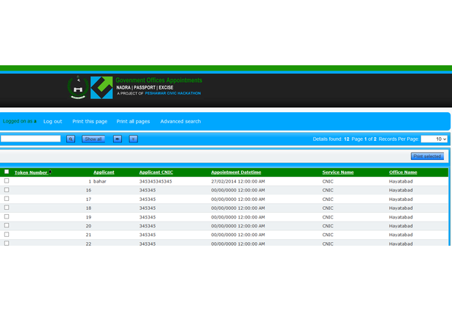Click the search text input field
Viewport: 452px width, 311px height.
pos(31,139)
